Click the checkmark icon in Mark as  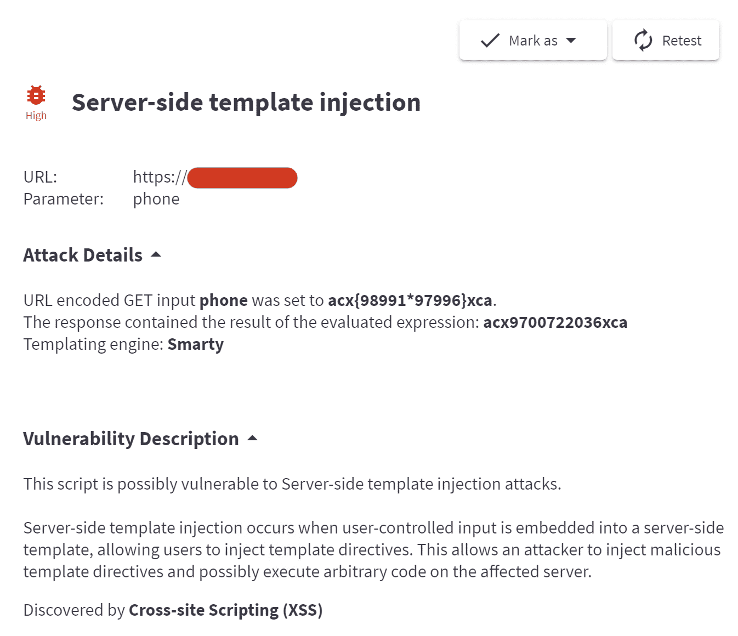[490, 41]
